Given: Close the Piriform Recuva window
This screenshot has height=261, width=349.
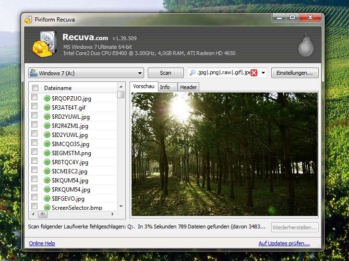Looking at the screenshot, I should [x=310, y=18].
